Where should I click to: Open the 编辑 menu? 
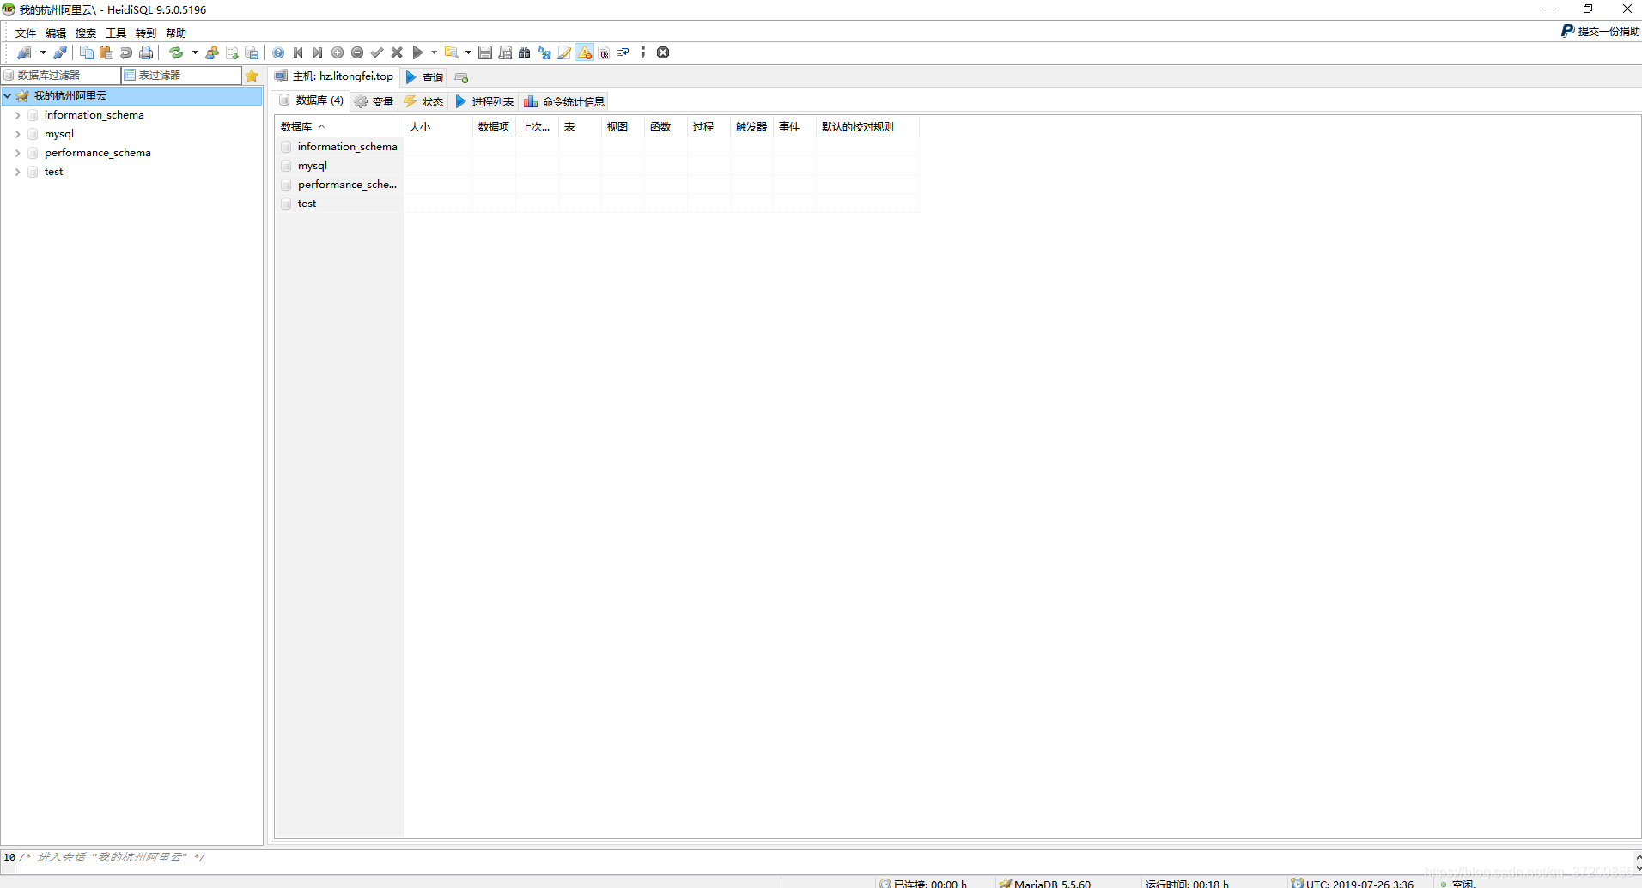[x=56, y=33]
